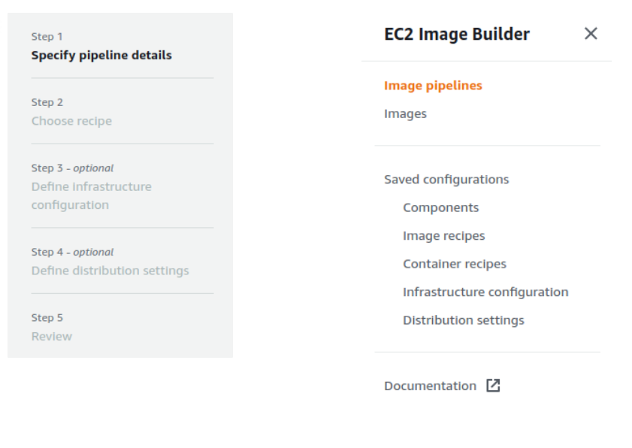
Task: Open Distribution settings in the sidebar
Action: 463,320
